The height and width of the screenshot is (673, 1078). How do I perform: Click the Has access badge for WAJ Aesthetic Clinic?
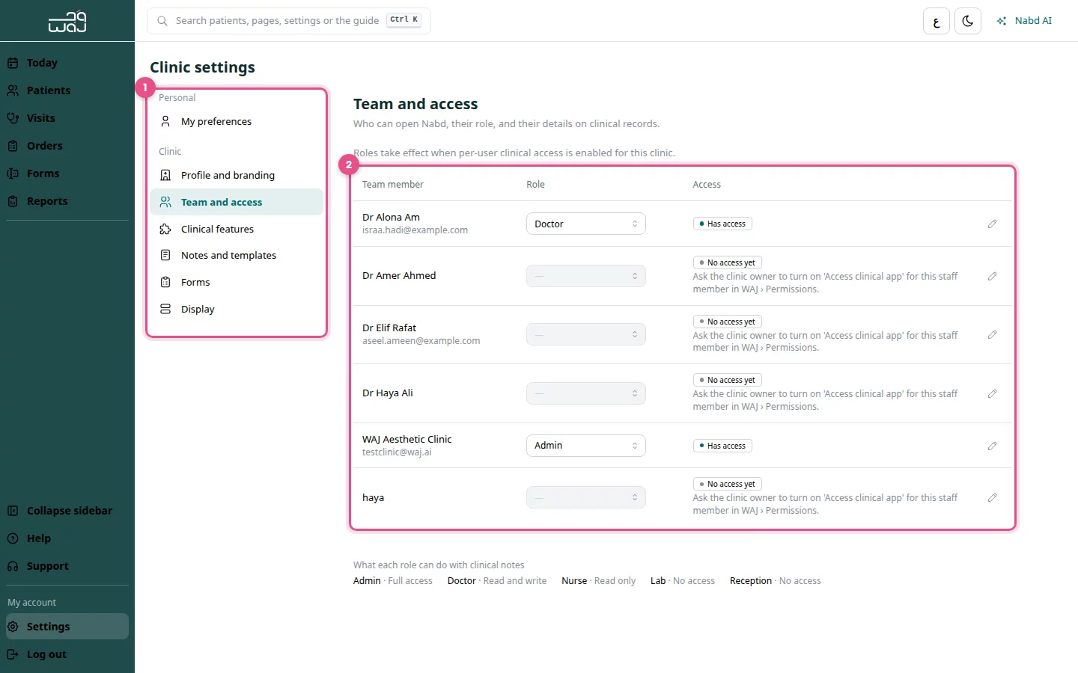(x=722, y=446)
